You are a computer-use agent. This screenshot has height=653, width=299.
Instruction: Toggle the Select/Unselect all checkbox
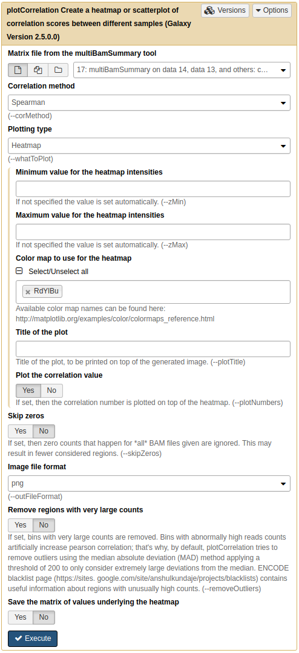[x=19, y=271]
